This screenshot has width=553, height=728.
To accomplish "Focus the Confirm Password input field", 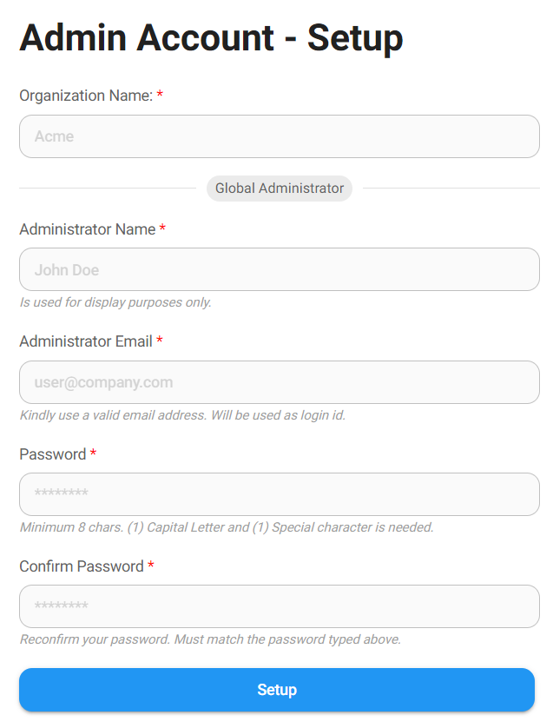I will 279,606.
